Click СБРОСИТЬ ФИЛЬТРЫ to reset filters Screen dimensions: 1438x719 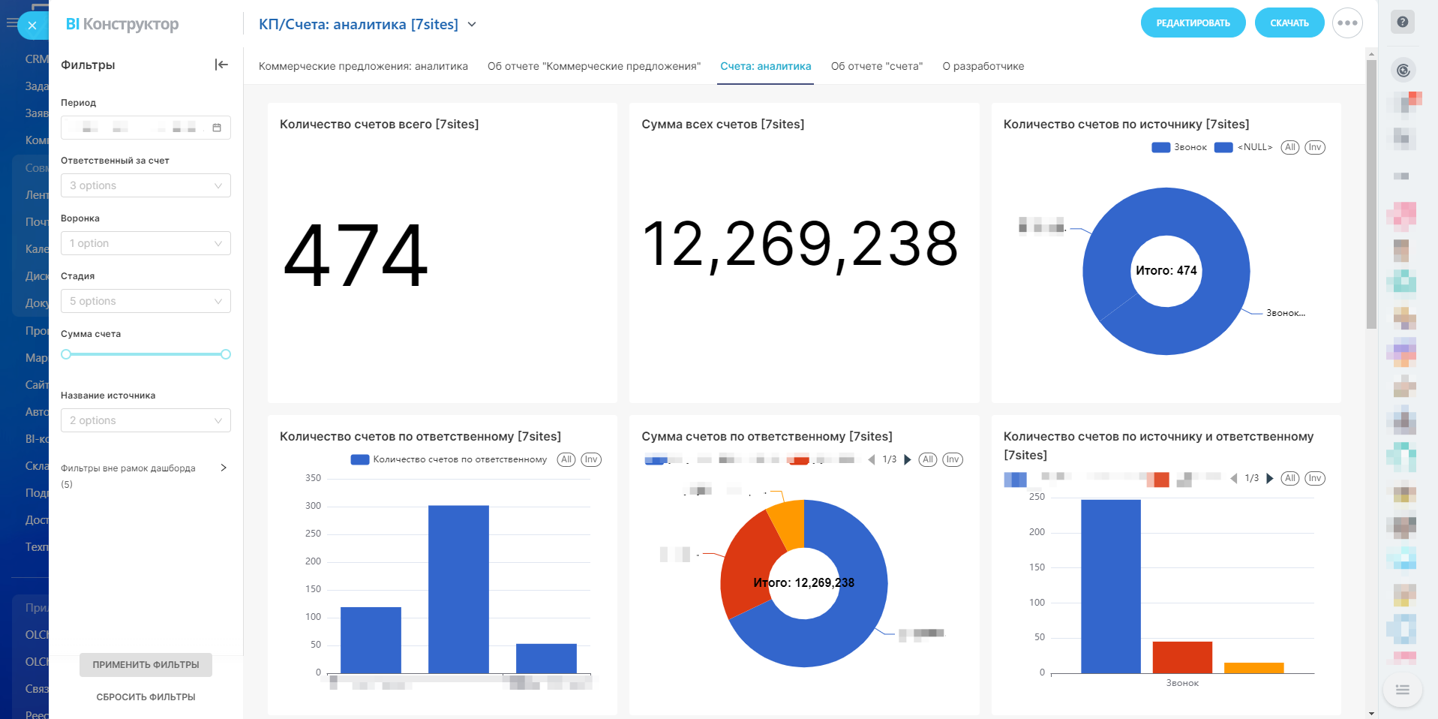click(x=146, y=697)
